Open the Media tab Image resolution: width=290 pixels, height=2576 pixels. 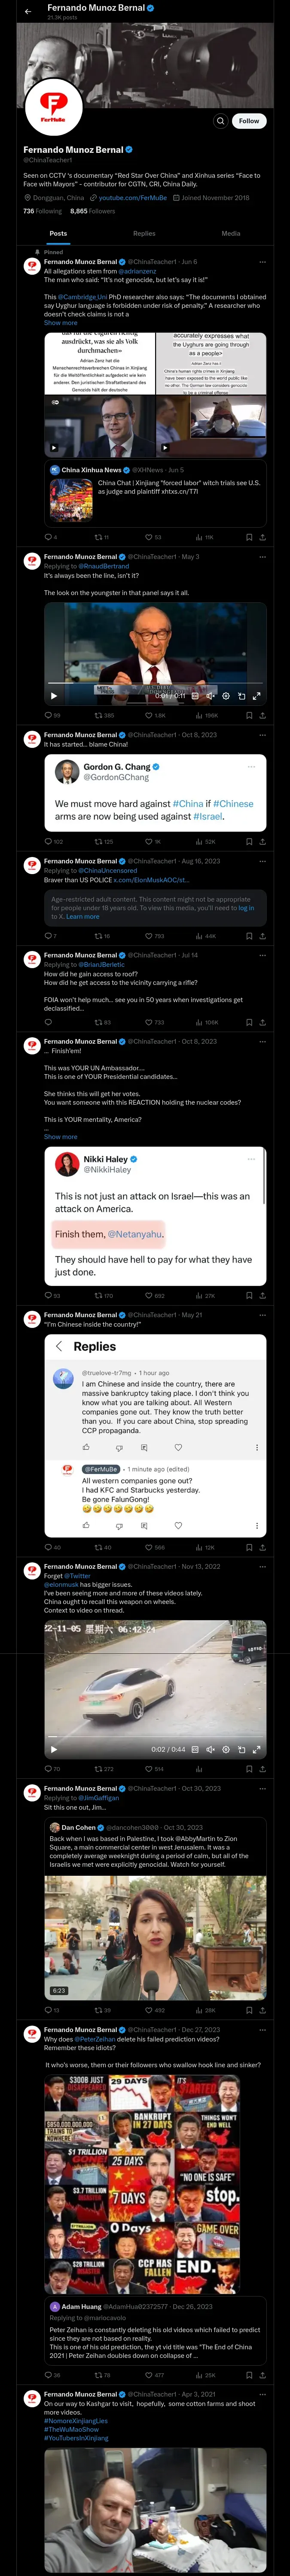coord(231,233)
